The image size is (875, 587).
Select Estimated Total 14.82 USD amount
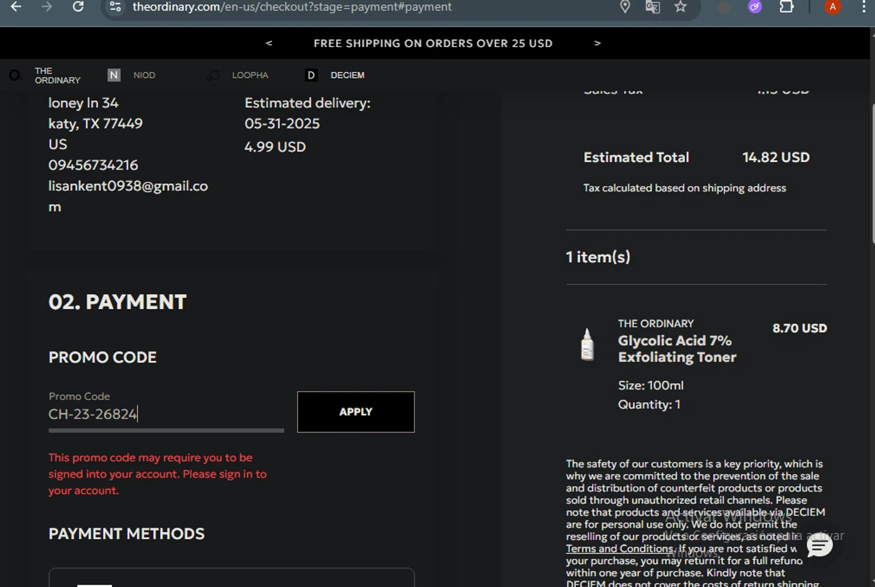pos(776,157)
